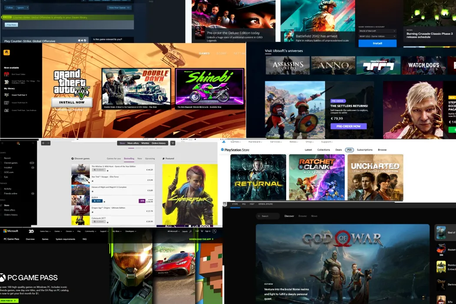Switch to GAMES tab in Rockstar launcher

[204, 53]
